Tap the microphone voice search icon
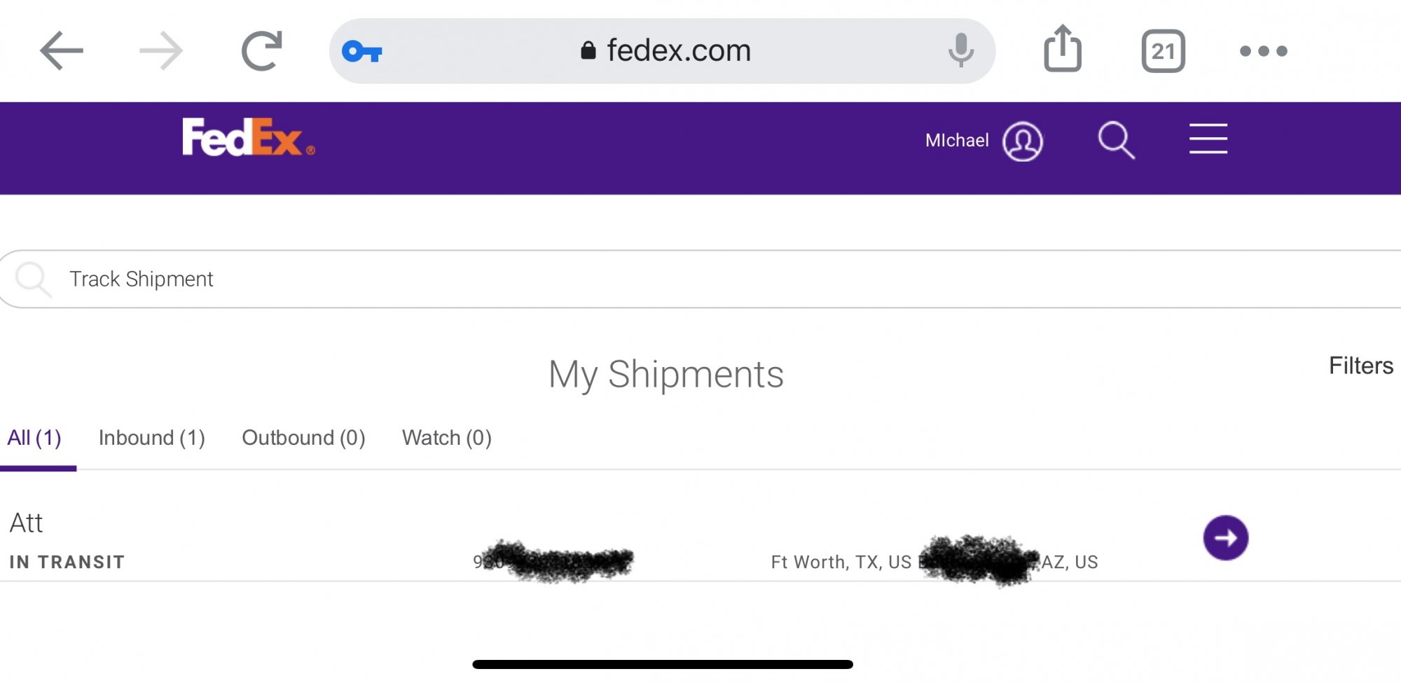This screenshot has width=1401, height=683. pos(960,50)
